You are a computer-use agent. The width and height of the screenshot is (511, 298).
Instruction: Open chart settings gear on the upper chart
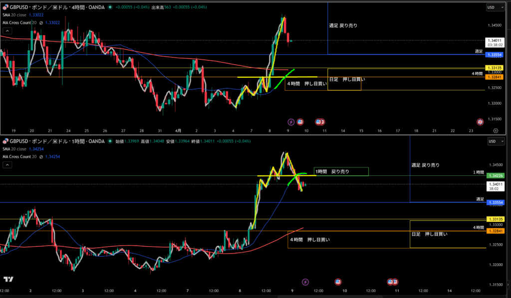(495, 130)
